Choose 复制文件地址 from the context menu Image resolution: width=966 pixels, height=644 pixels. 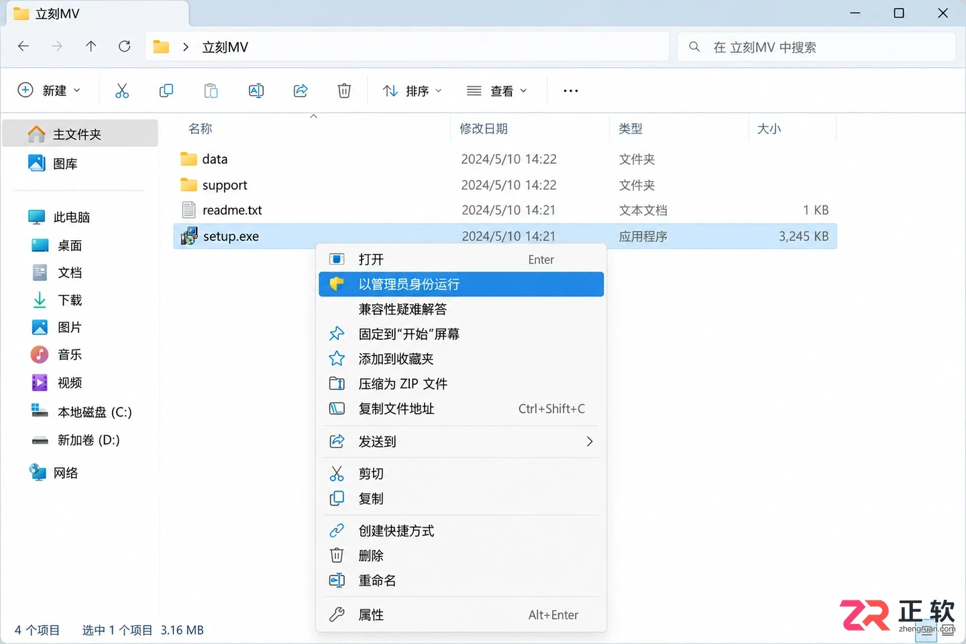(x=462, y=409)
